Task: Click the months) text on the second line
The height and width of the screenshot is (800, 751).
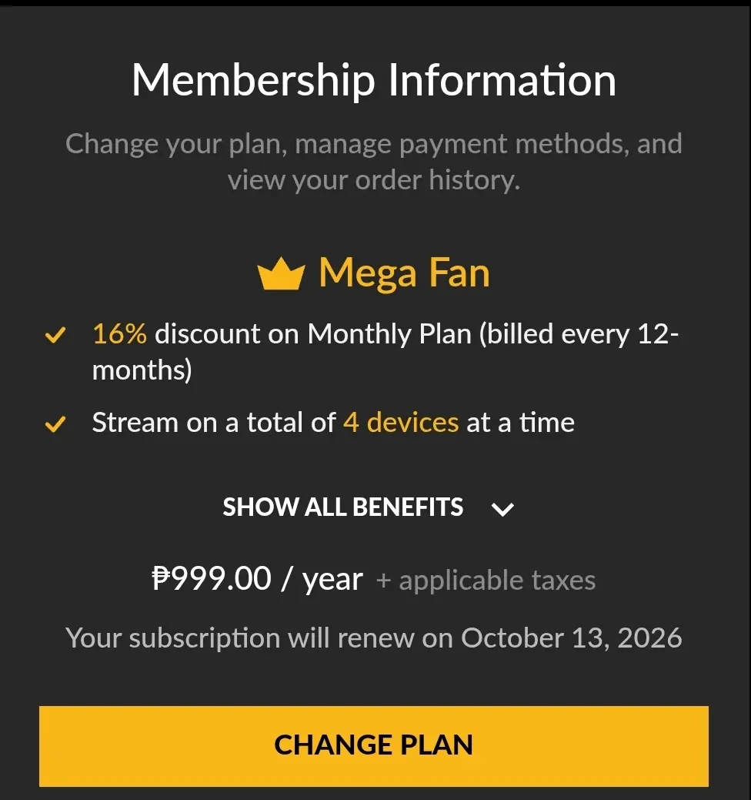Action: (142, 370)
